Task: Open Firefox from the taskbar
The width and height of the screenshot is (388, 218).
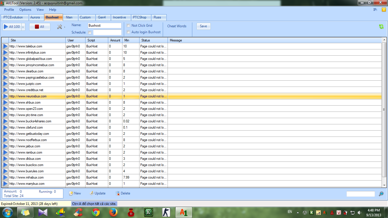Action: click(x=113, y=212)
